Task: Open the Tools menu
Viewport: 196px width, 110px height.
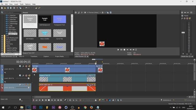Action: [21, 4]
